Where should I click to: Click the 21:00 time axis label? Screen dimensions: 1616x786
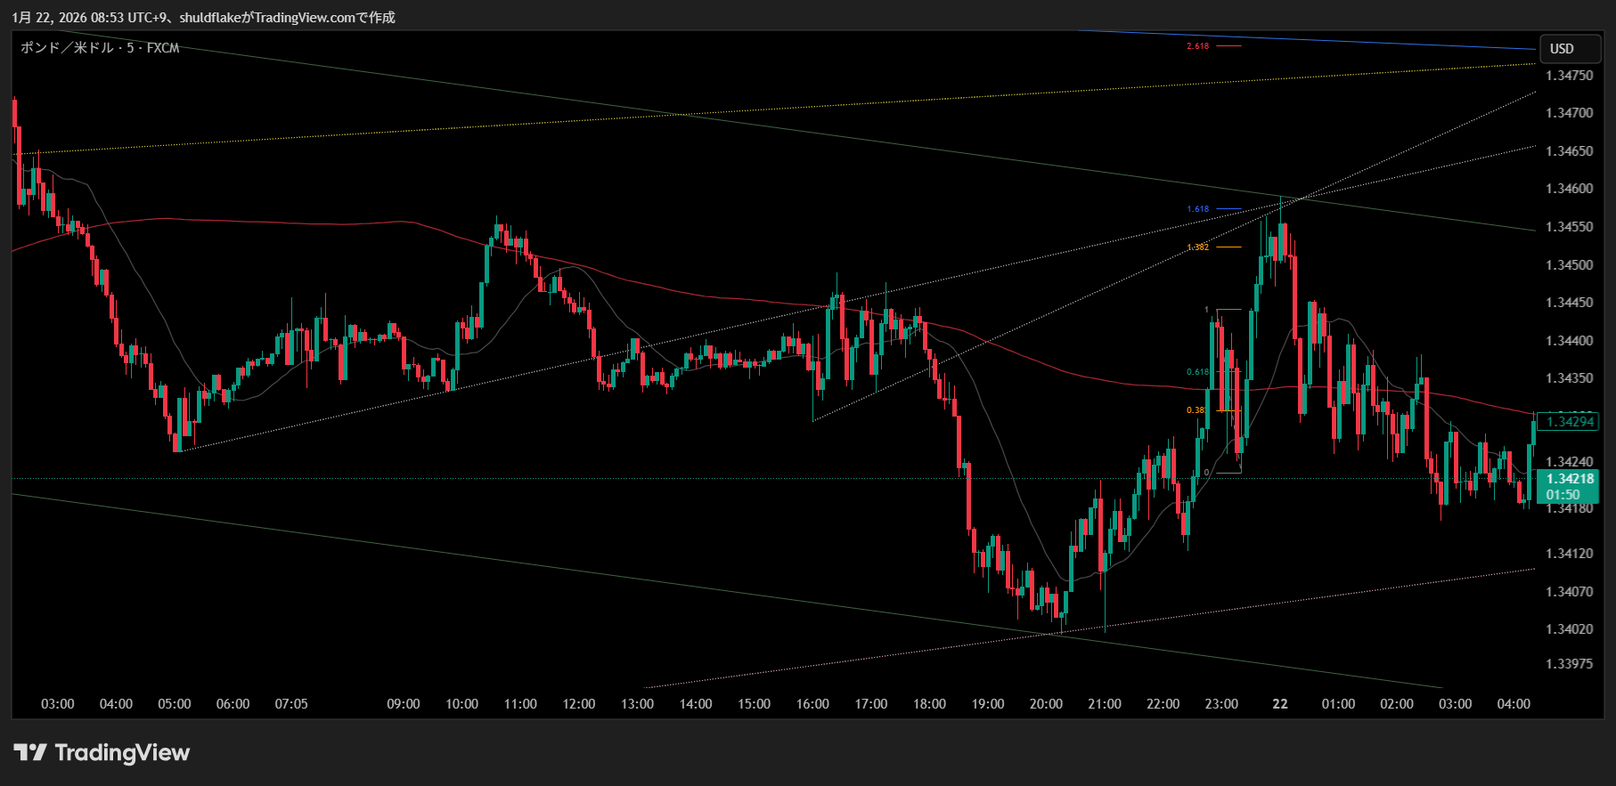pos(1105,704)
